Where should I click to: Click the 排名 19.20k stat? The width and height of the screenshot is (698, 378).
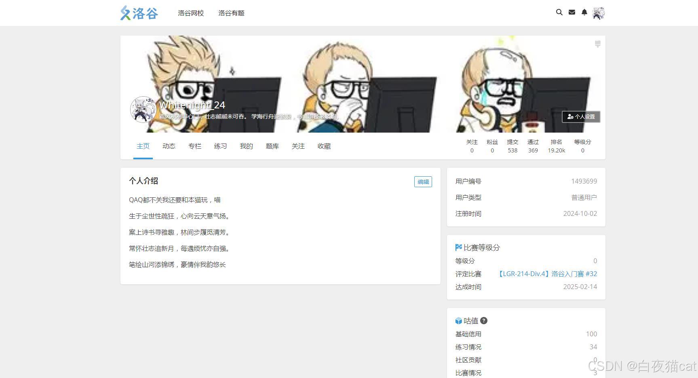click(557, 146)
